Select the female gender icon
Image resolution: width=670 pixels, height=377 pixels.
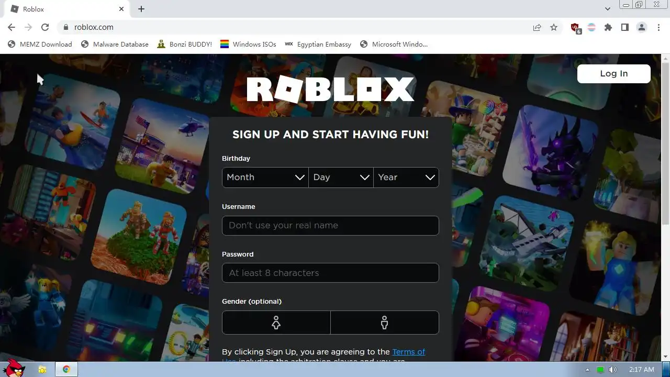click(276, 323)
